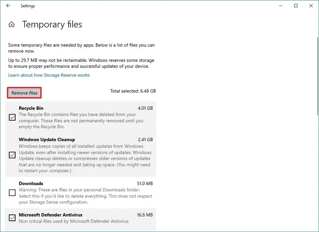Image resolution: width=319 pixels, height=232 pixels.
Task: Click the Windows Update Cleanup heading
Action: 47,140
